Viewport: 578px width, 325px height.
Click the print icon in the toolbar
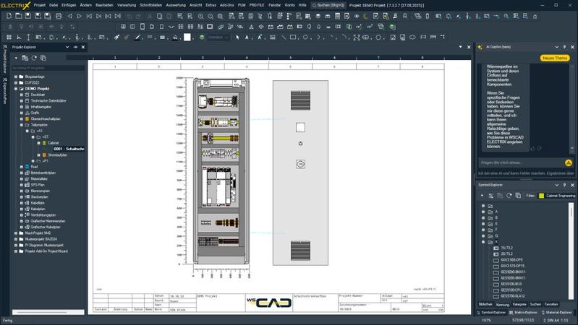tap(59, 16)
